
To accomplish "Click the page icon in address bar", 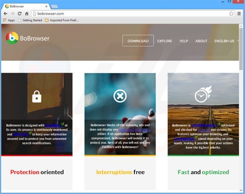I will tap(35, 14).
